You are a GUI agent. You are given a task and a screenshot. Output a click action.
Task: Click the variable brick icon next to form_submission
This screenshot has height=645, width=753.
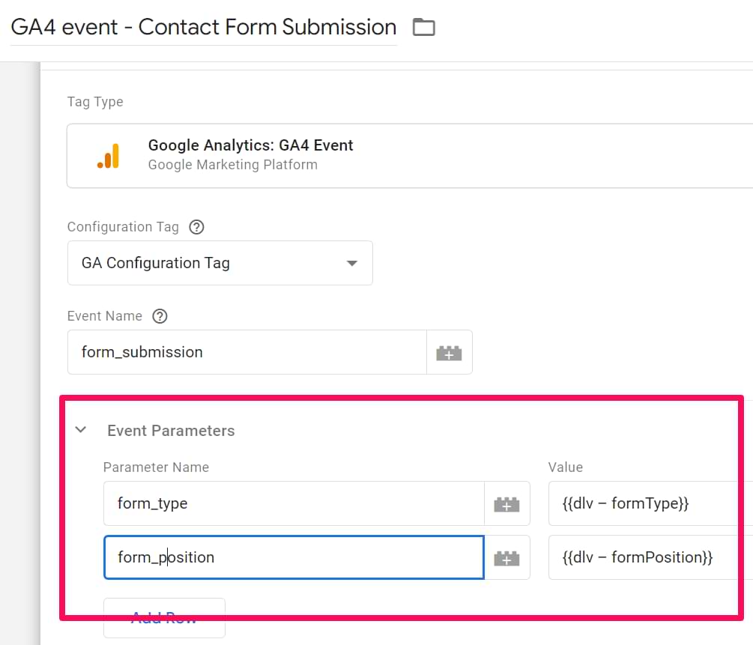tap(450, 351)
